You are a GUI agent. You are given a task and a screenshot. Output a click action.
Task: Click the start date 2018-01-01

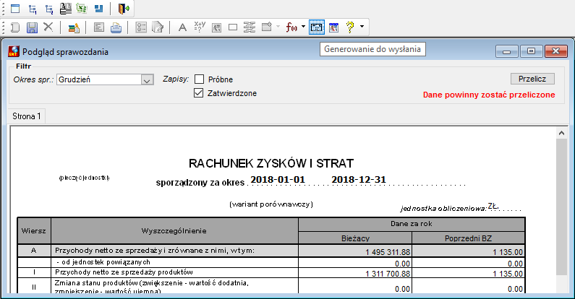(278, 180)
